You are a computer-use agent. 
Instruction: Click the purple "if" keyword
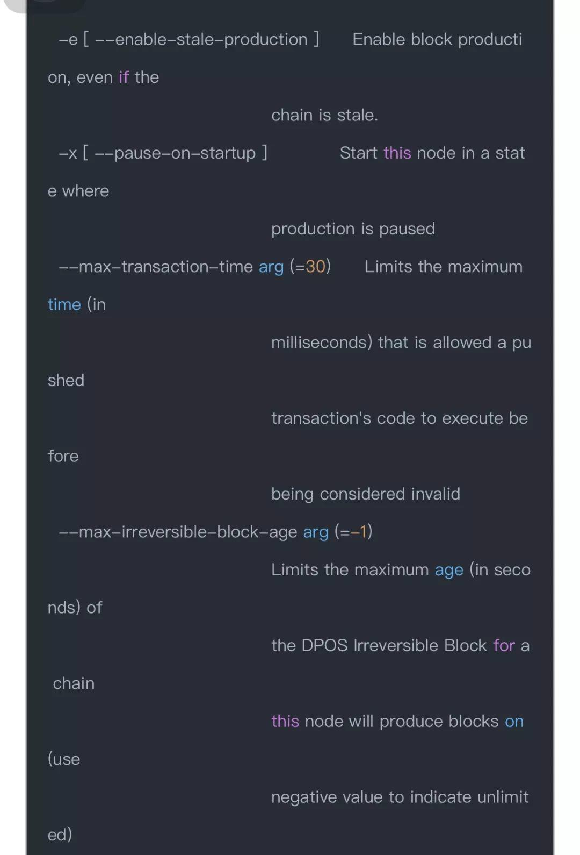pos(124,77)
